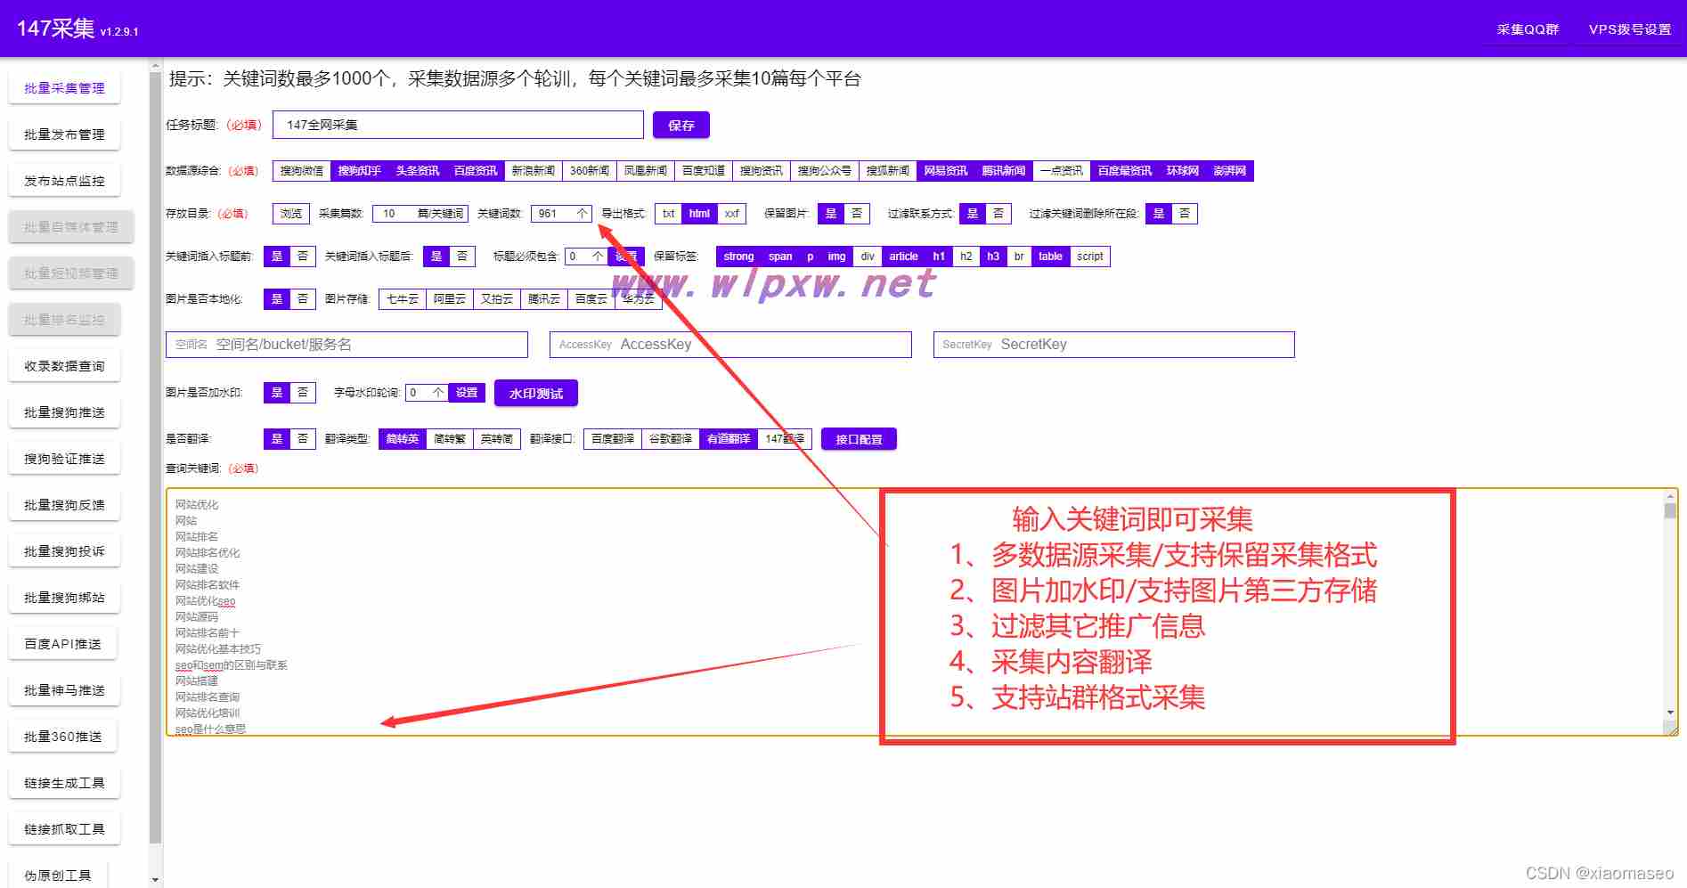Open 批量神马推送 in the sidebar

pyautogui.click(x=64, y=690)
